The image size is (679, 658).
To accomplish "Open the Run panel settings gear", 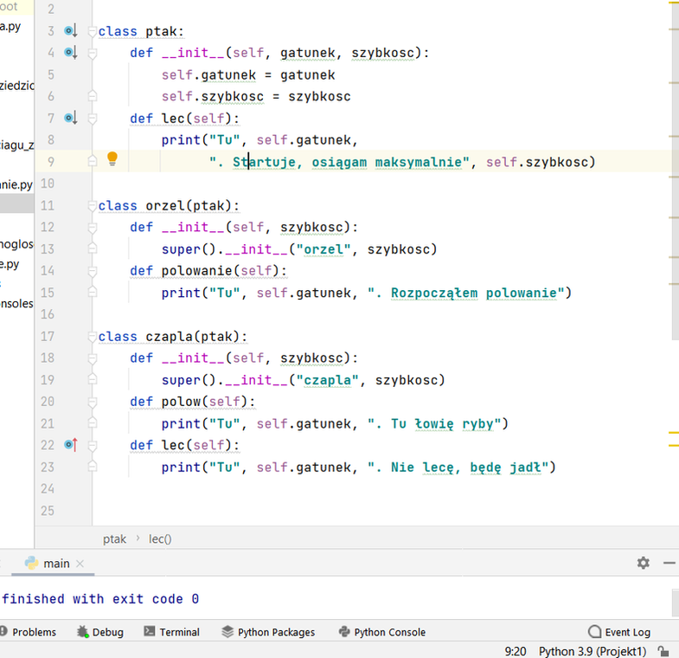I will click(643, 563).
